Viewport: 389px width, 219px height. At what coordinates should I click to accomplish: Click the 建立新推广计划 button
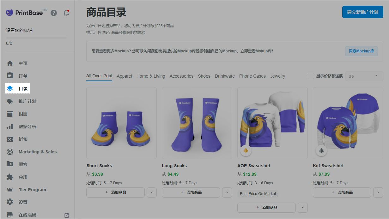[362, 12]
